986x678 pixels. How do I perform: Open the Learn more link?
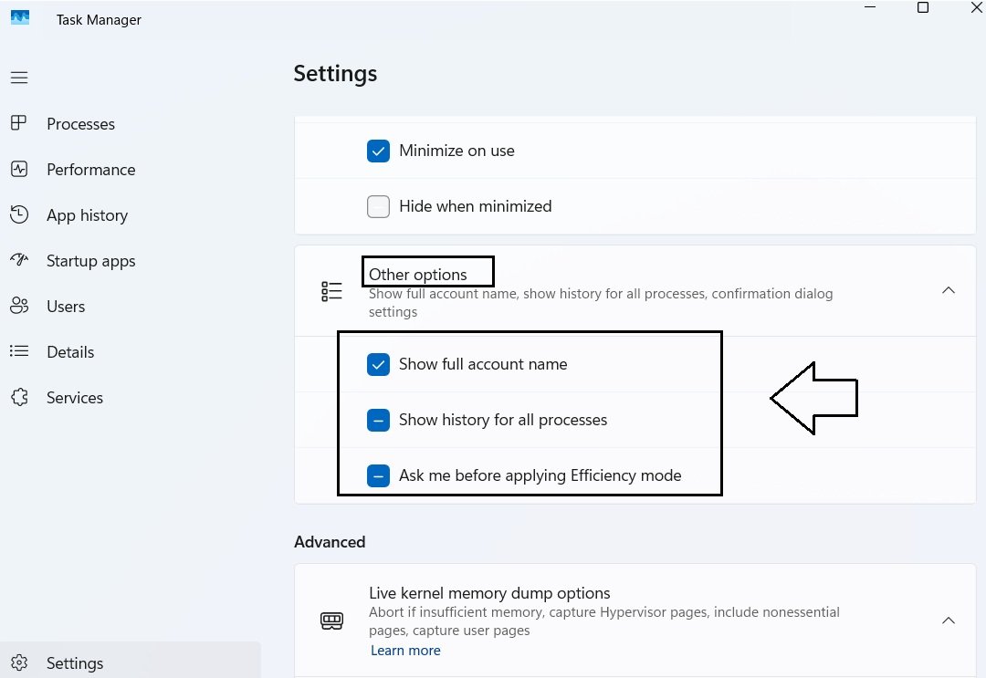pos(405,651)
